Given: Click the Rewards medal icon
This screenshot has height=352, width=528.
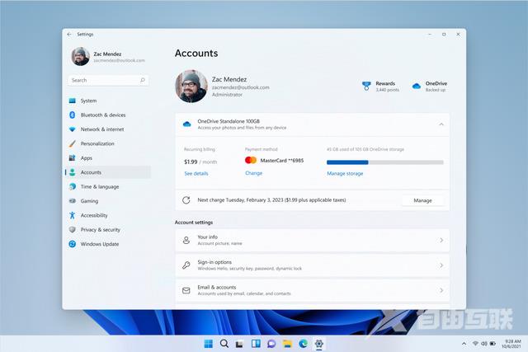Looking at the screenshot, I should [366, 87].
